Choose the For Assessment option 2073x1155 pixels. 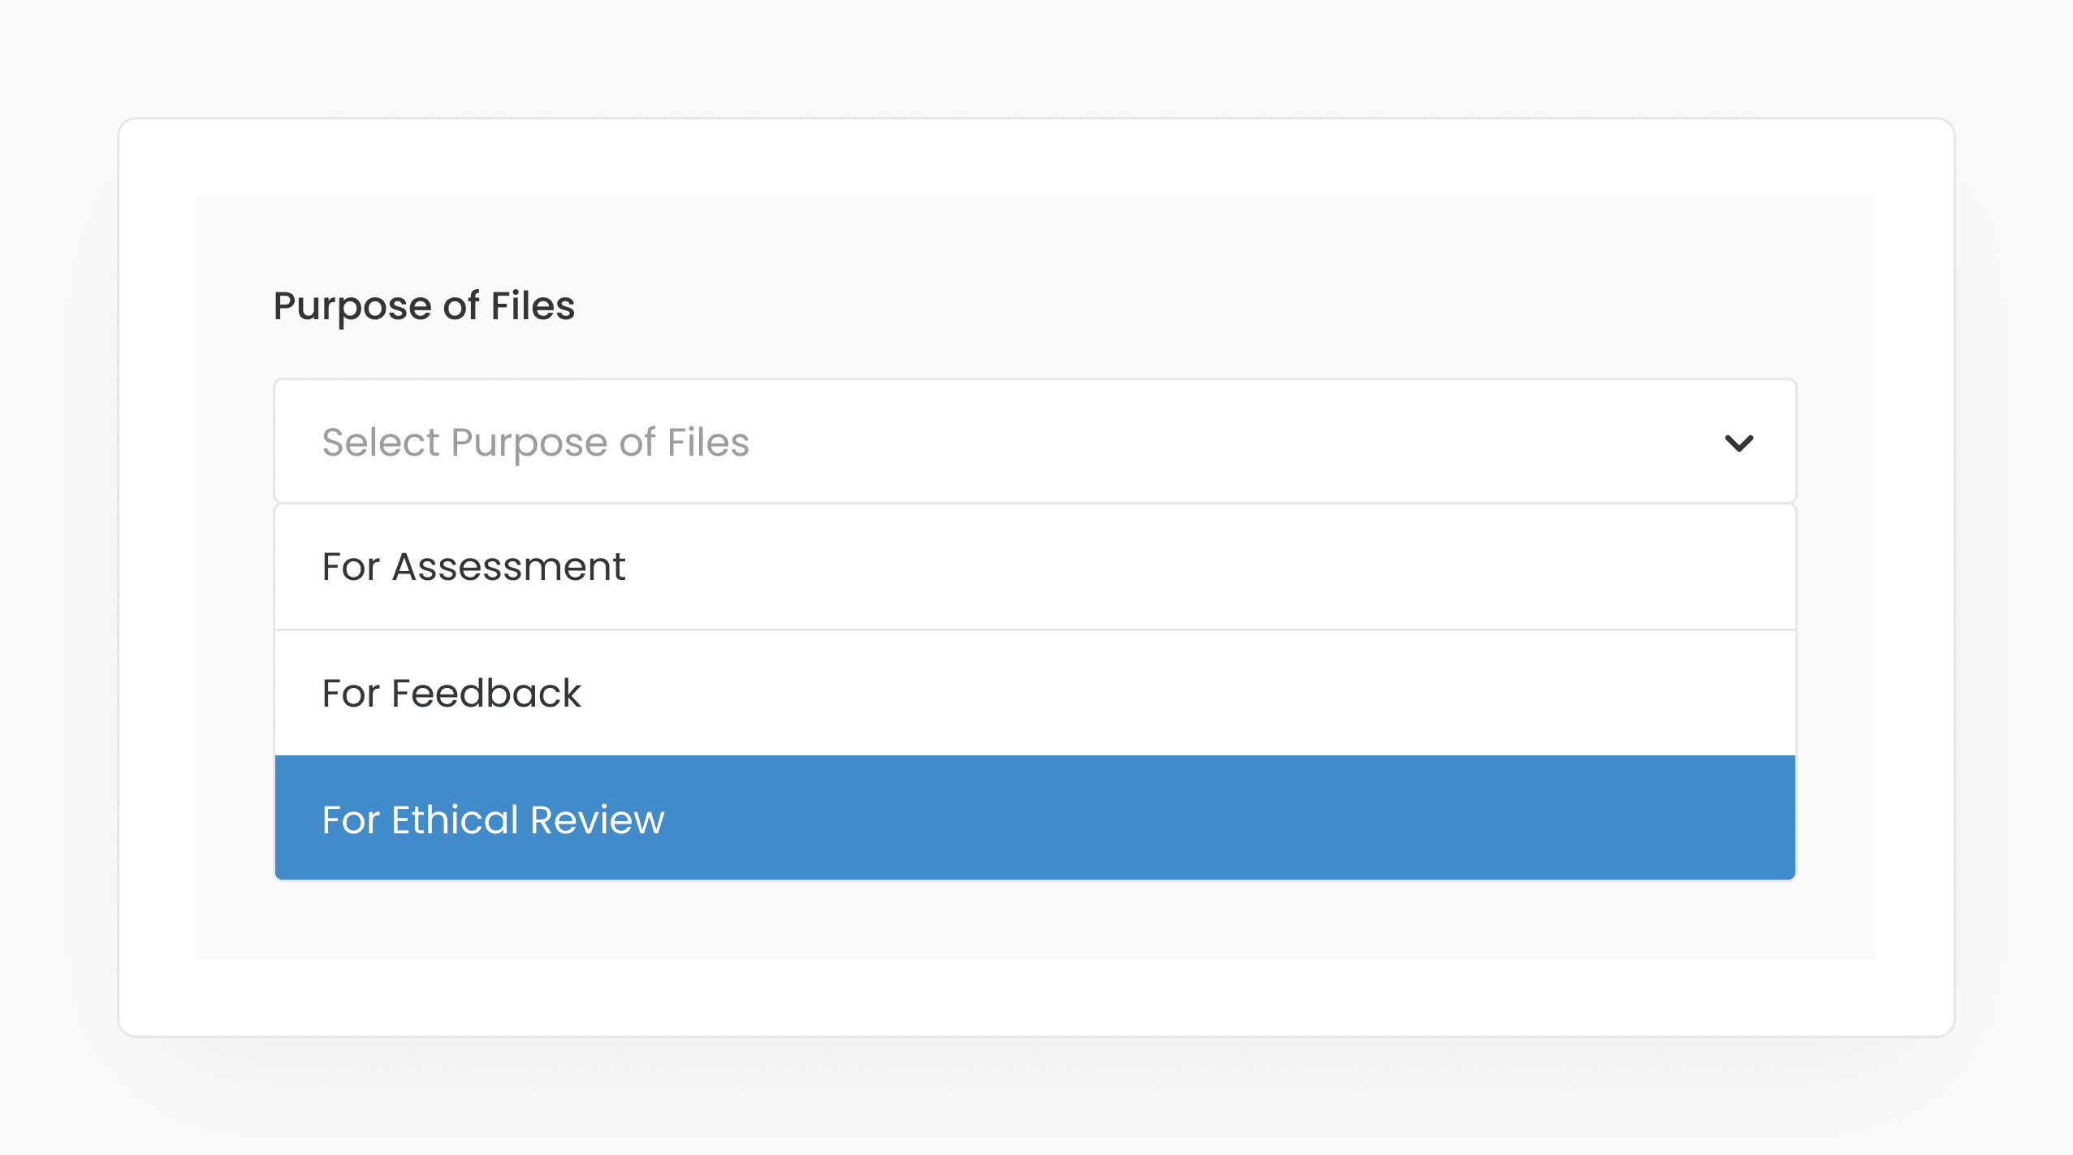pyautogui.click(x=1035, y=567)
